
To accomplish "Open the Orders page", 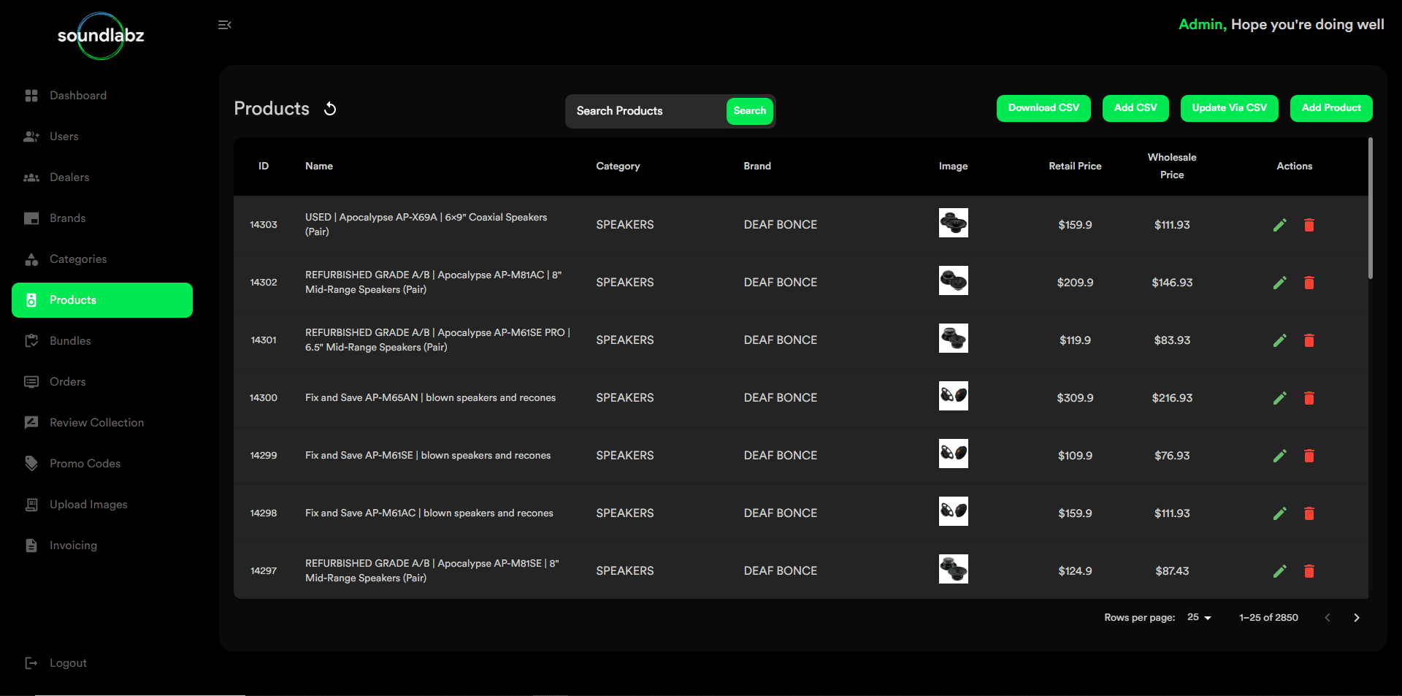I will point(102,382).
